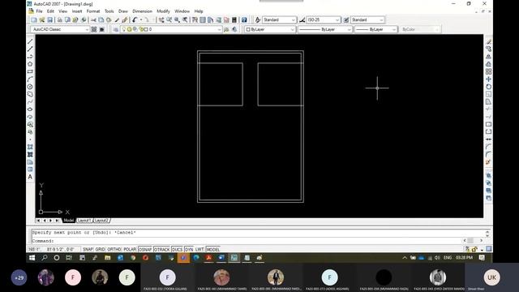Viewport: 519px width, 292px height.
Task: Click the taskbar search magnifier
Action: click(45, 258)
